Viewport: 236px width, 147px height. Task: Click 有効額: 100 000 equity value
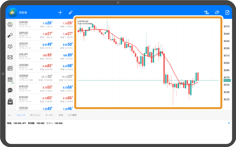(x=36, y=123)
